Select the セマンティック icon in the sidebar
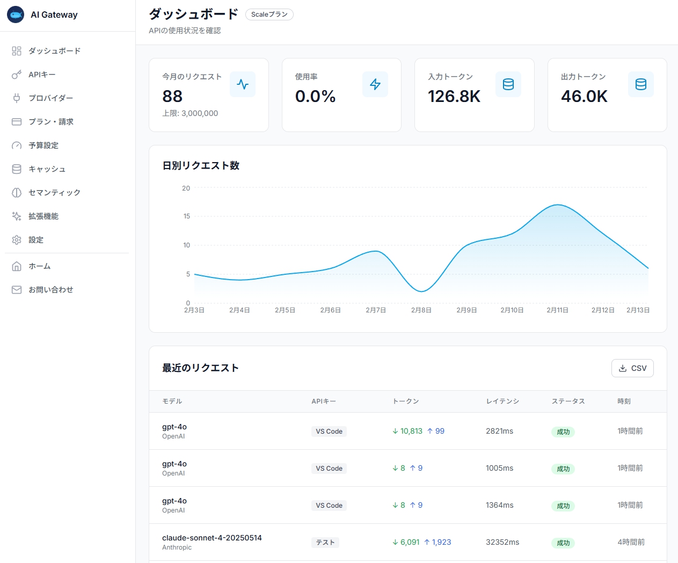 [x=16, y=192]
